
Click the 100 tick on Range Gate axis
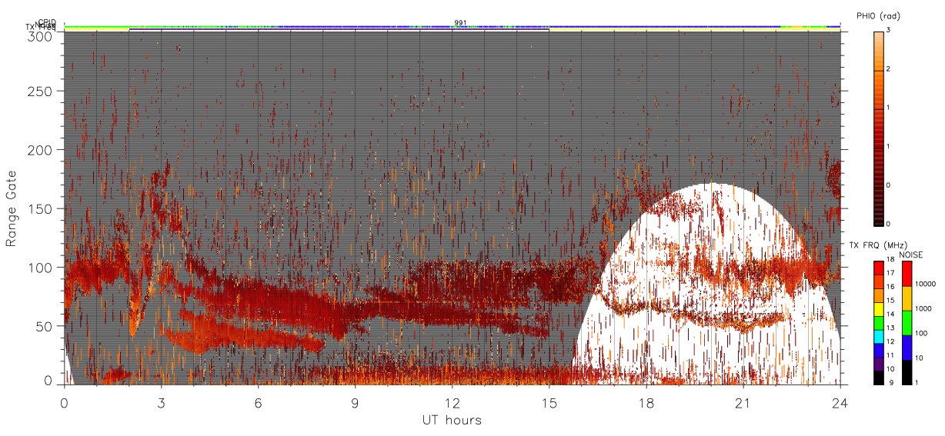[x=42, y=268]
